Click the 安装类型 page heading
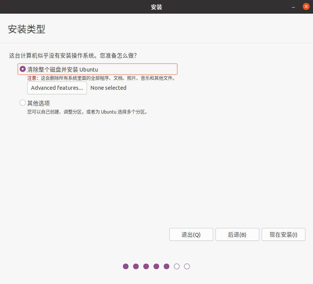 click(x=26, y=29)
